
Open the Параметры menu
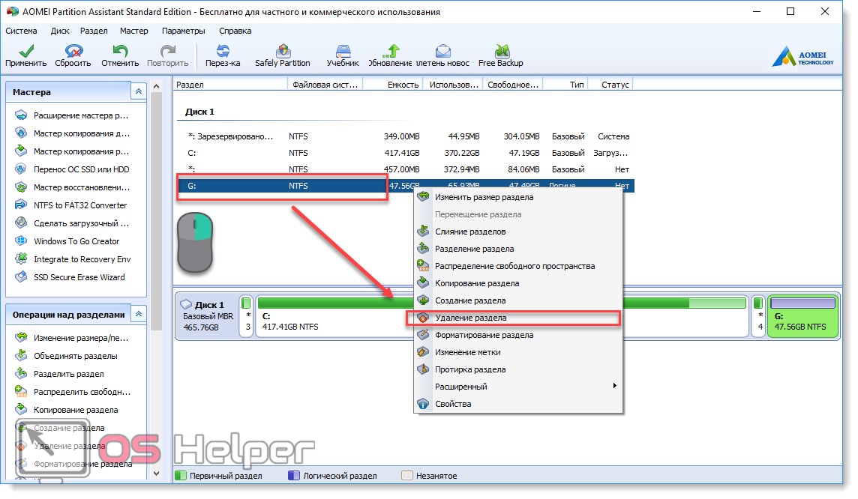coord(183,31)
